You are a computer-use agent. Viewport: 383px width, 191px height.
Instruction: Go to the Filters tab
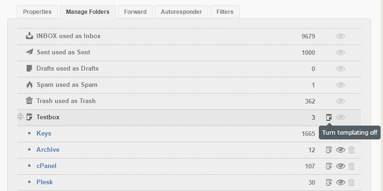[x=225, y=11]
